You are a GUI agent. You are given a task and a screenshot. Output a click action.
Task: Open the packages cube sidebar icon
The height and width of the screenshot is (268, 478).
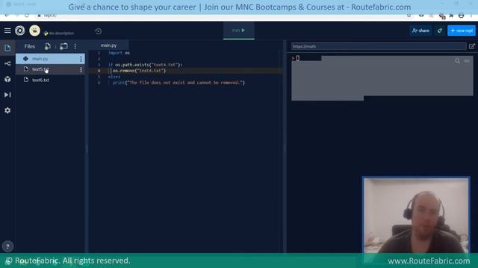point(7,79)
